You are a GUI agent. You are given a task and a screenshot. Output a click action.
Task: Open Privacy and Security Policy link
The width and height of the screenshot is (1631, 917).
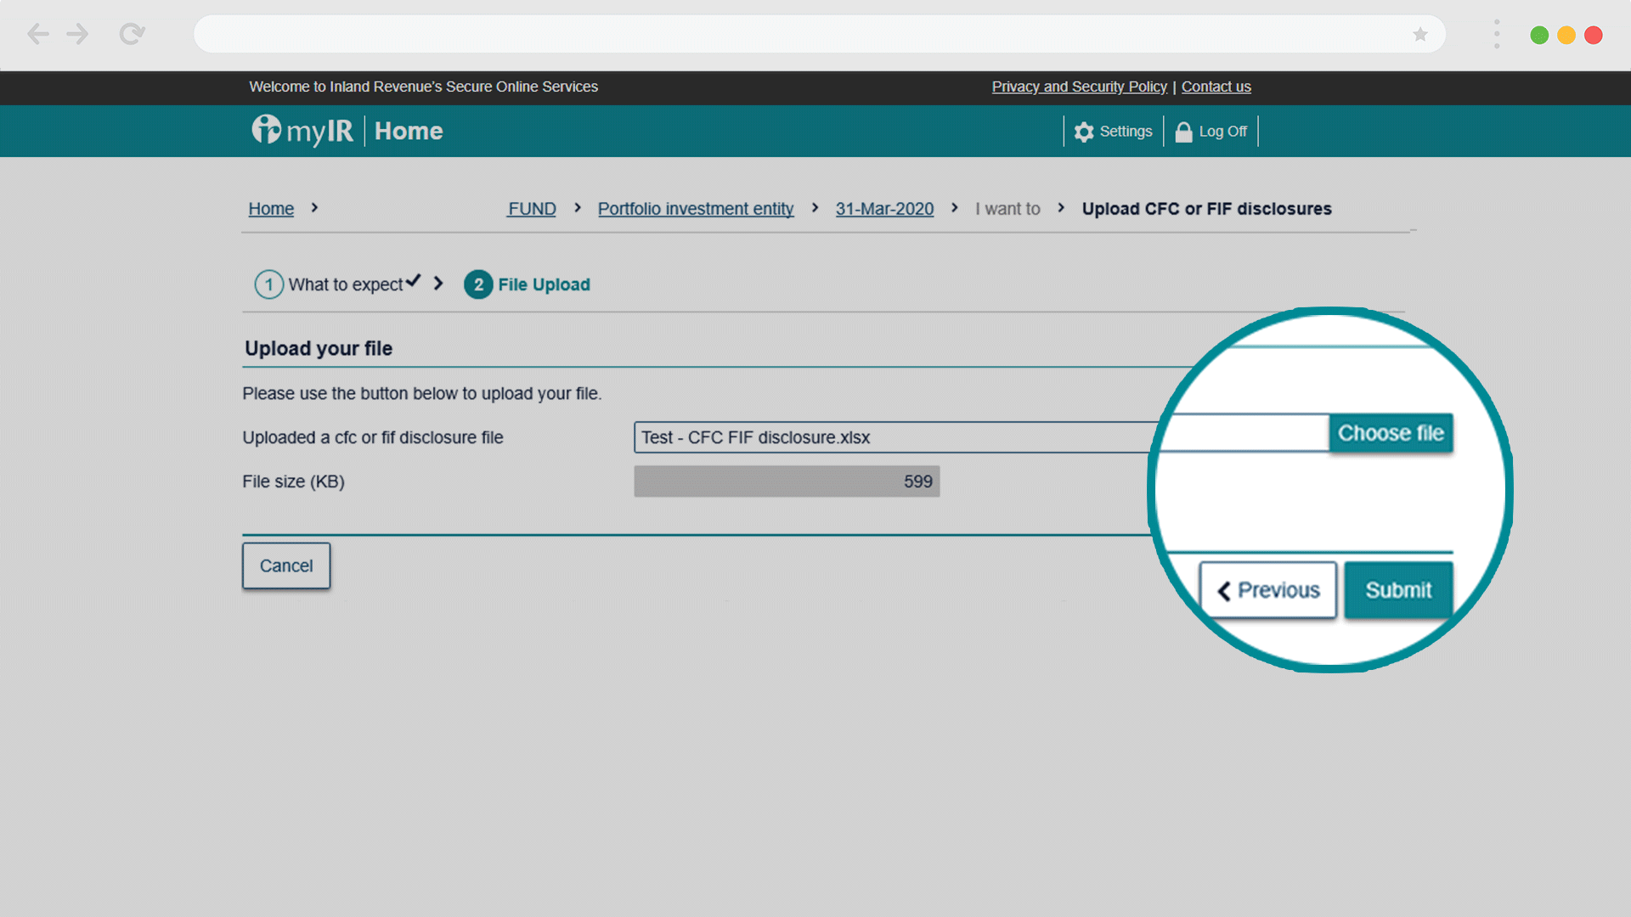(x=1079, y=87)
